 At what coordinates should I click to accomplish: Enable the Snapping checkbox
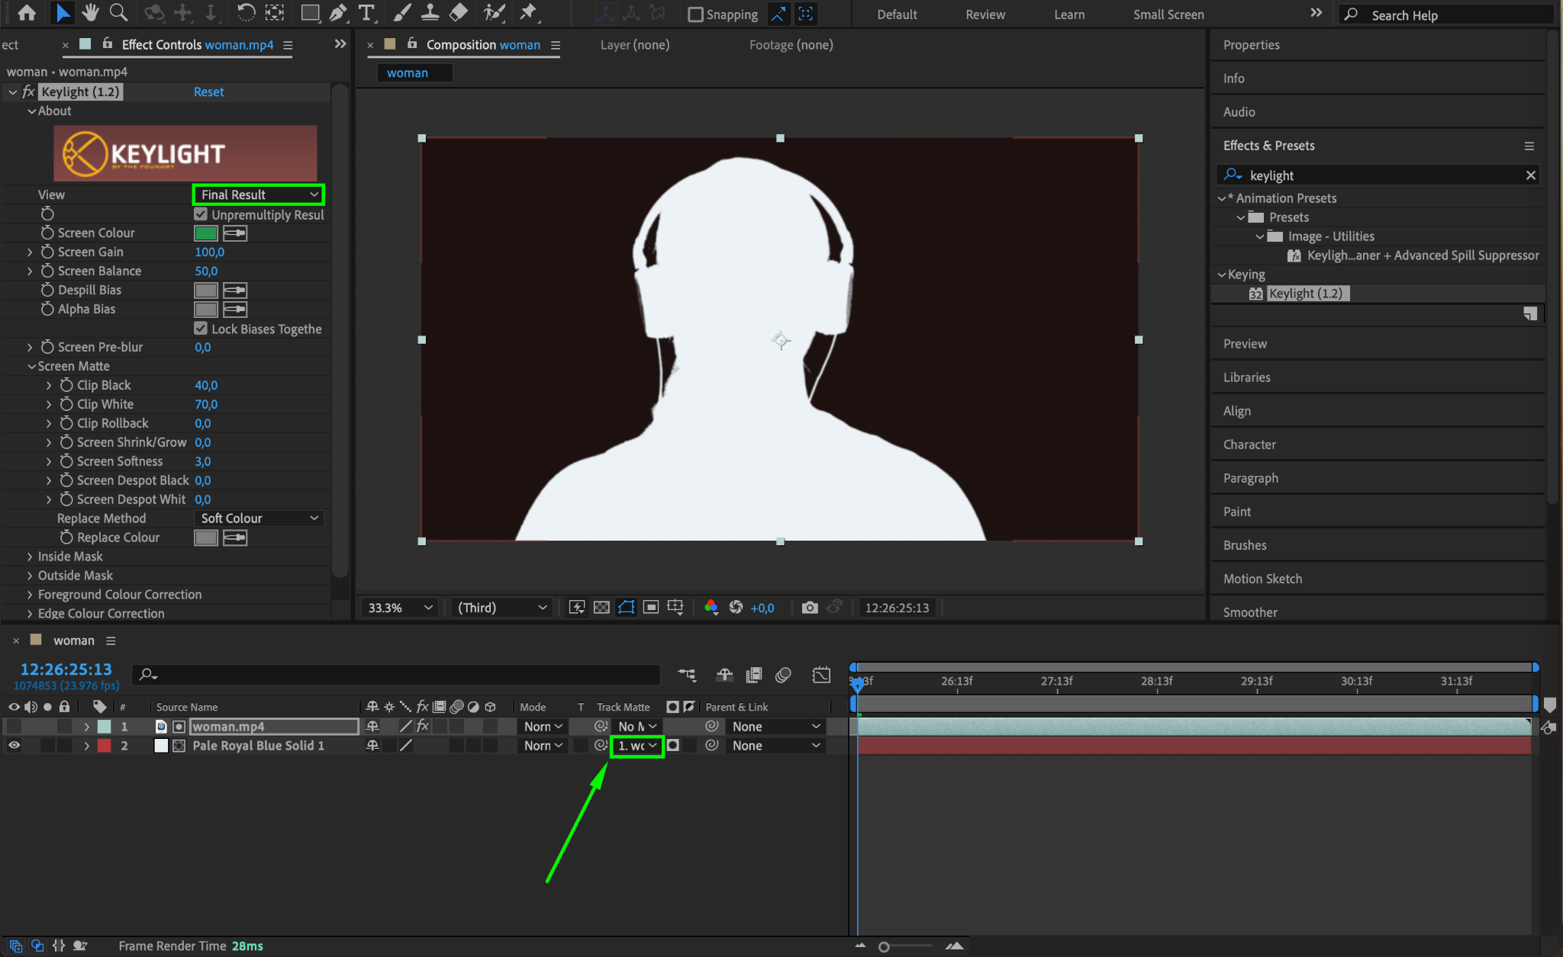pyautogui.click(x=695, y=14)
